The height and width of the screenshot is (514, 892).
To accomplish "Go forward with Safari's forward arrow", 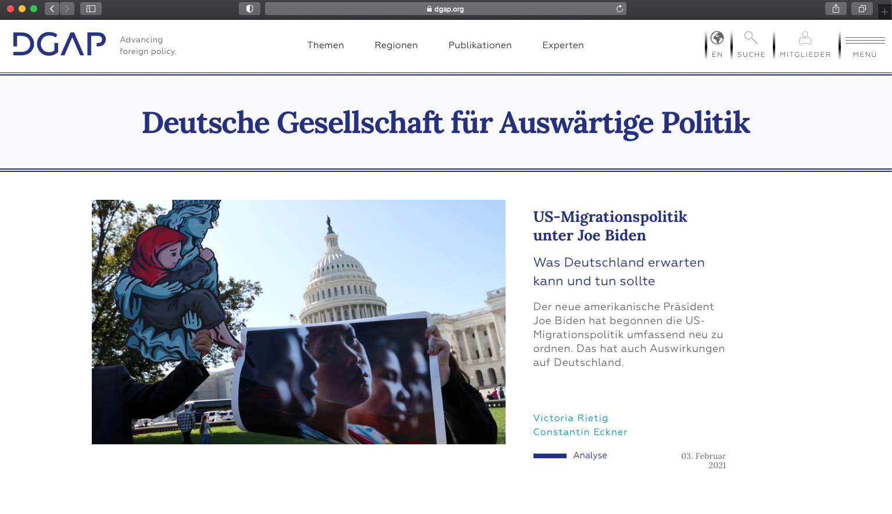I will click(x=67, y=9).
